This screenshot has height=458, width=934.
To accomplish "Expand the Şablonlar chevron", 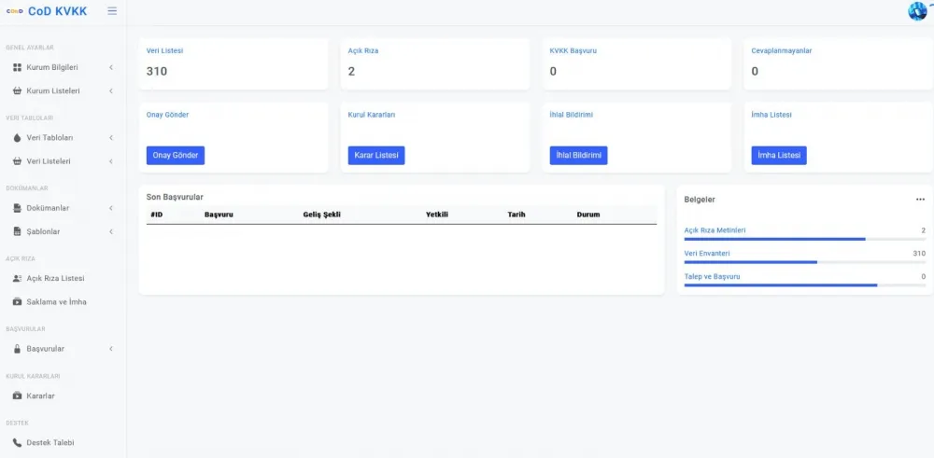I will pyautogui.click(x=111, y=231).
